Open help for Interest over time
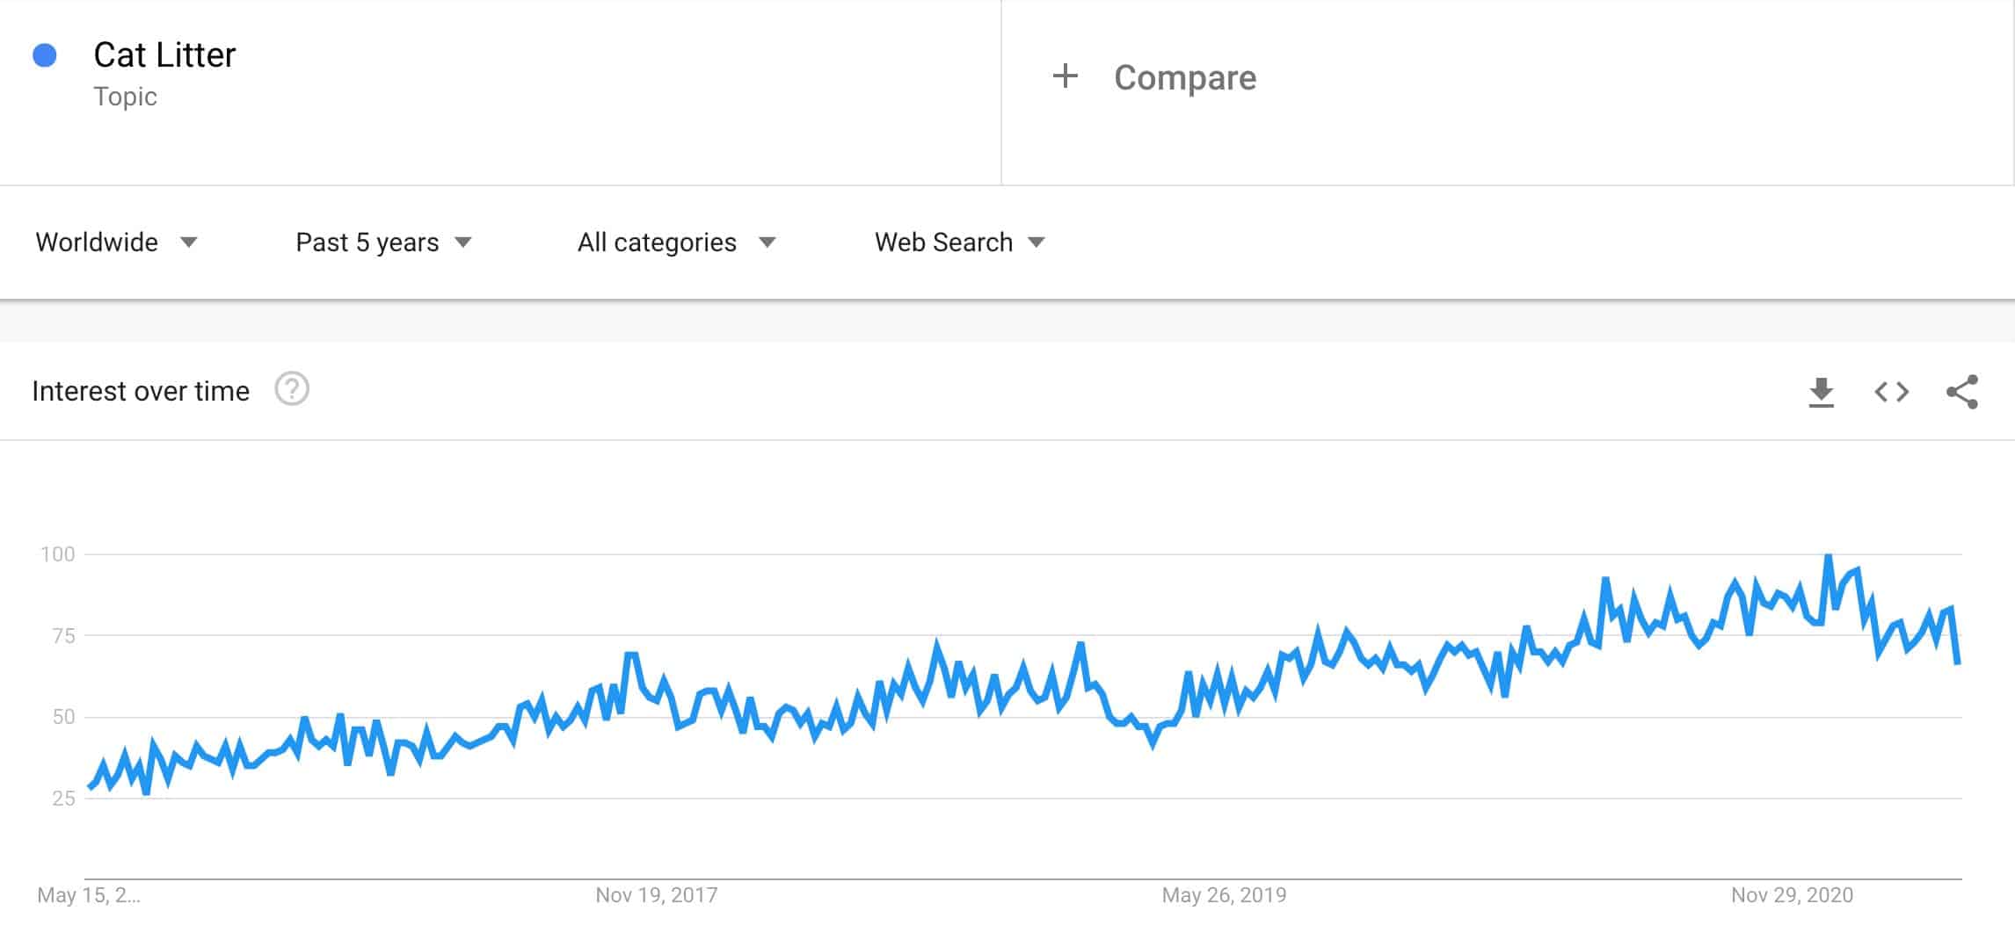 click(x=292, y=389)
